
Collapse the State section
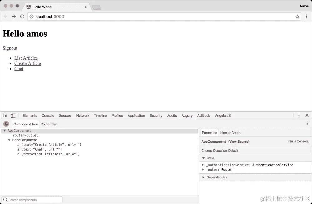pos(203,158)
